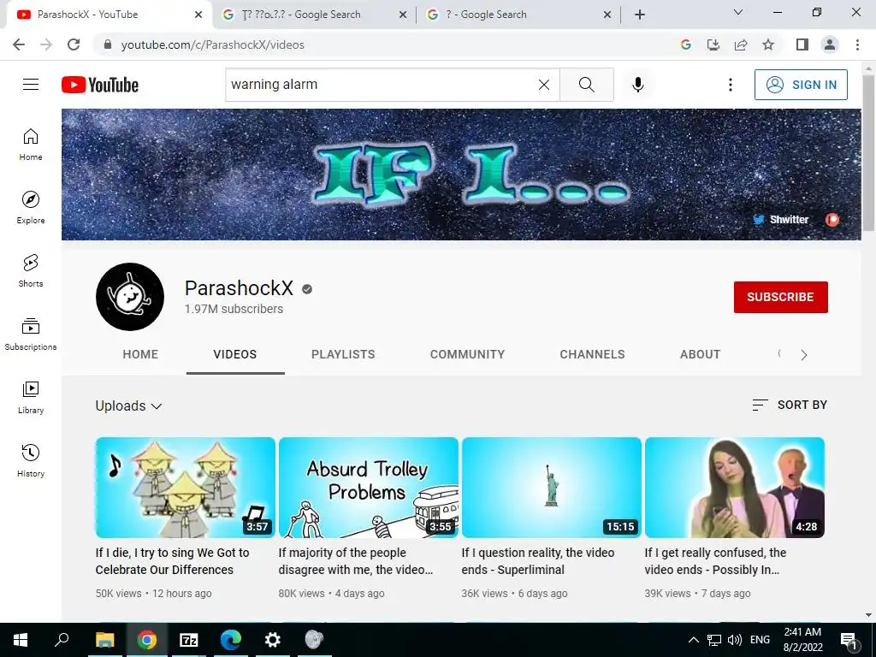The width and height of the screenshot is (876, 657).
Task: Click the share page icon
Action: (x=741, y=44)
